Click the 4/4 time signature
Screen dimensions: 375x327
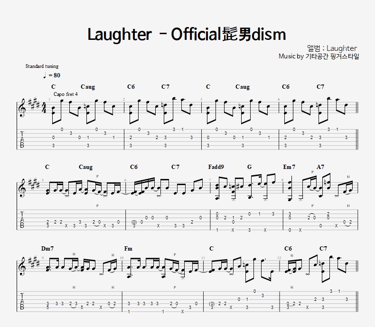pyautogui.click(x=44, y=108)
